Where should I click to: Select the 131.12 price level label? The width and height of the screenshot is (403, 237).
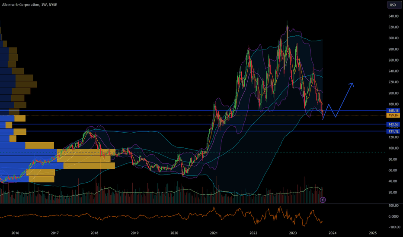393,131
